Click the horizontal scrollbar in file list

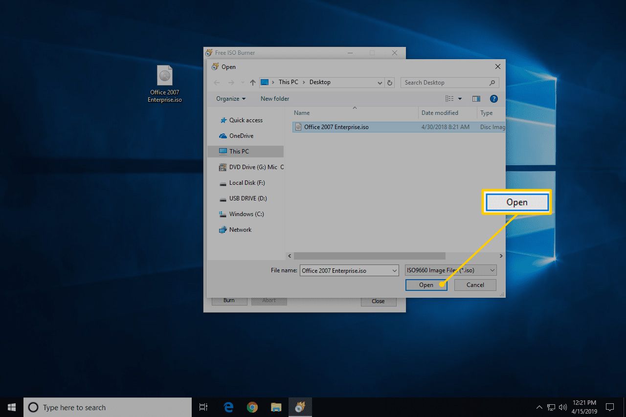click(370, 256)
